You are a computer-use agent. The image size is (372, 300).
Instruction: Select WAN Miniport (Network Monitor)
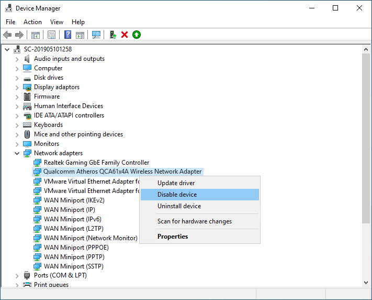pyautogui.click(x=91, y=238)
